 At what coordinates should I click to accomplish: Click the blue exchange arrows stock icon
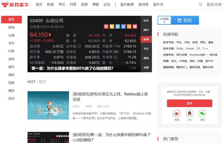118,26
